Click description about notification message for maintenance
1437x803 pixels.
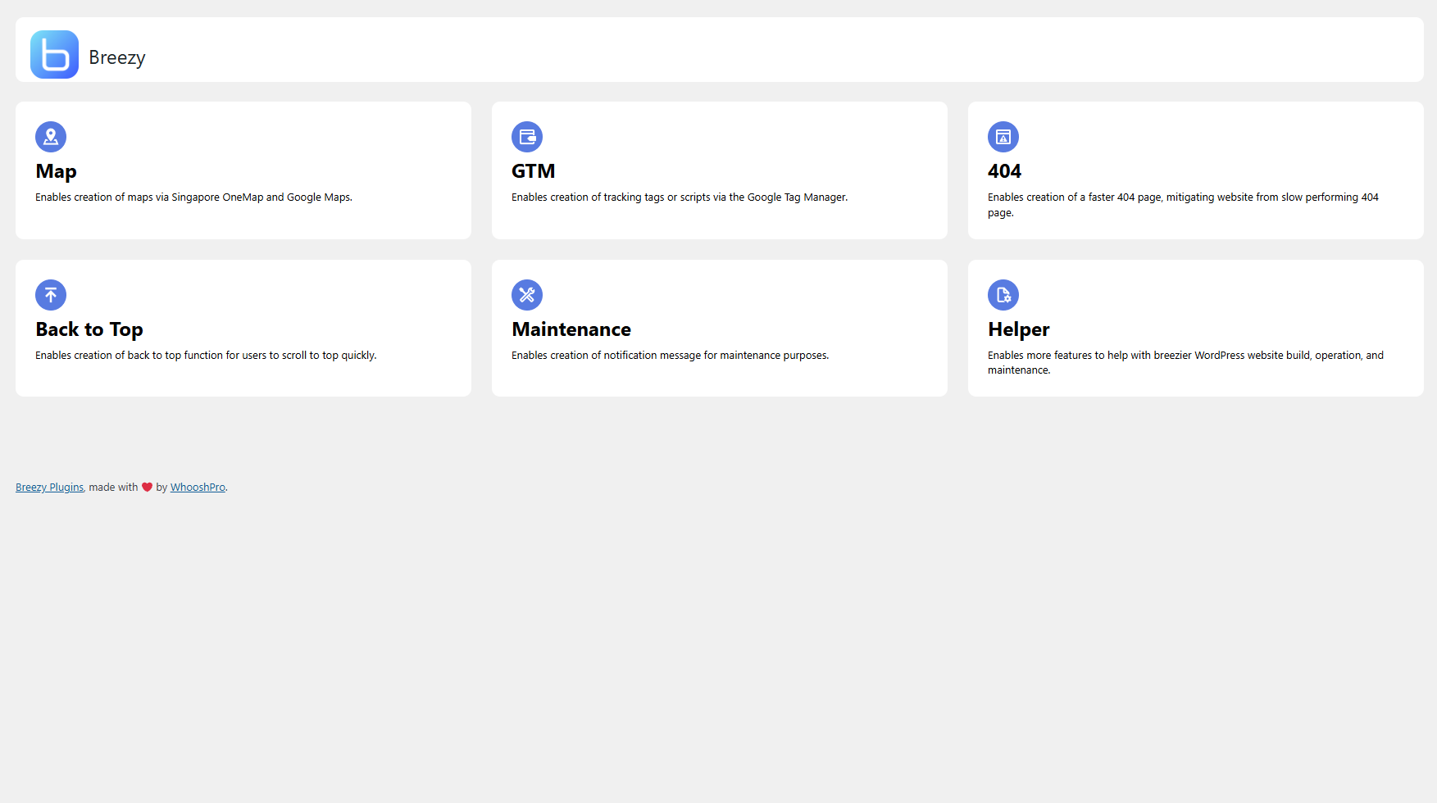click(x=670, y=356)
